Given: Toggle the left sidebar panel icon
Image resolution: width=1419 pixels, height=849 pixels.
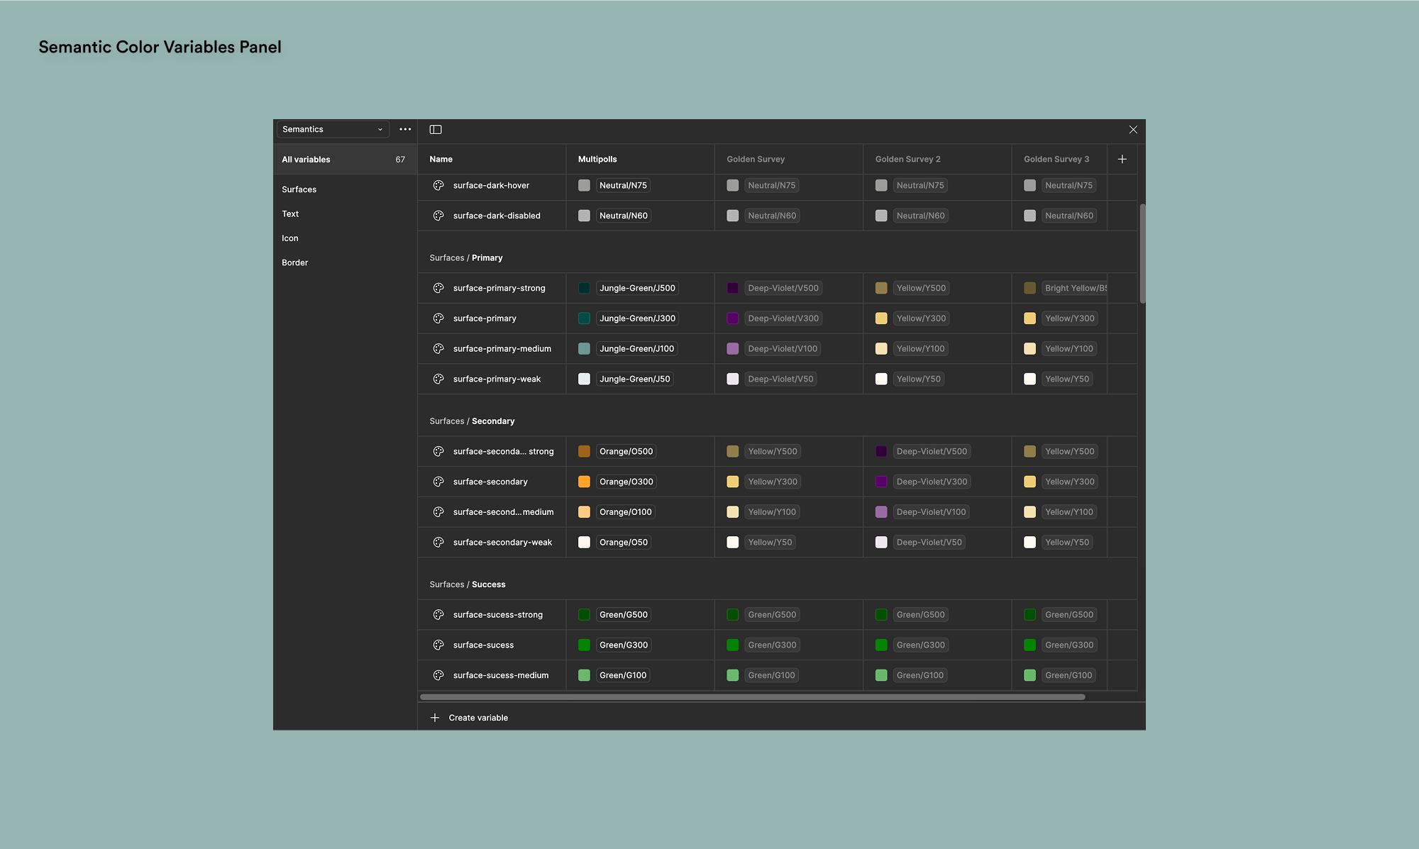Looking at the screenshot, I should pos(435,129).
